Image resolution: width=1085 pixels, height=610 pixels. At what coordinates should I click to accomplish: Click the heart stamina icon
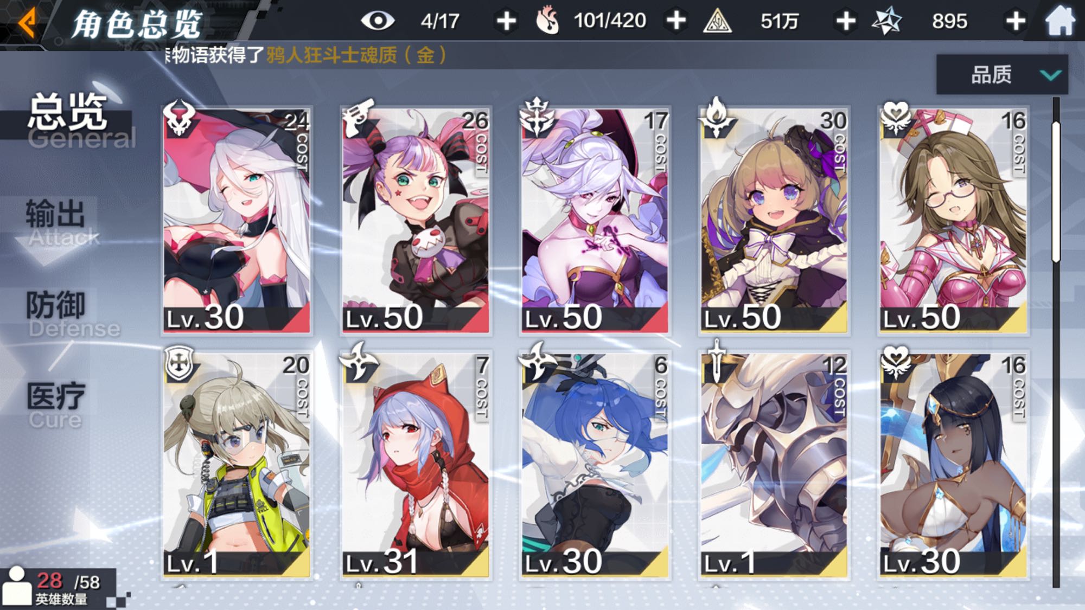click(x=547, y=22)
